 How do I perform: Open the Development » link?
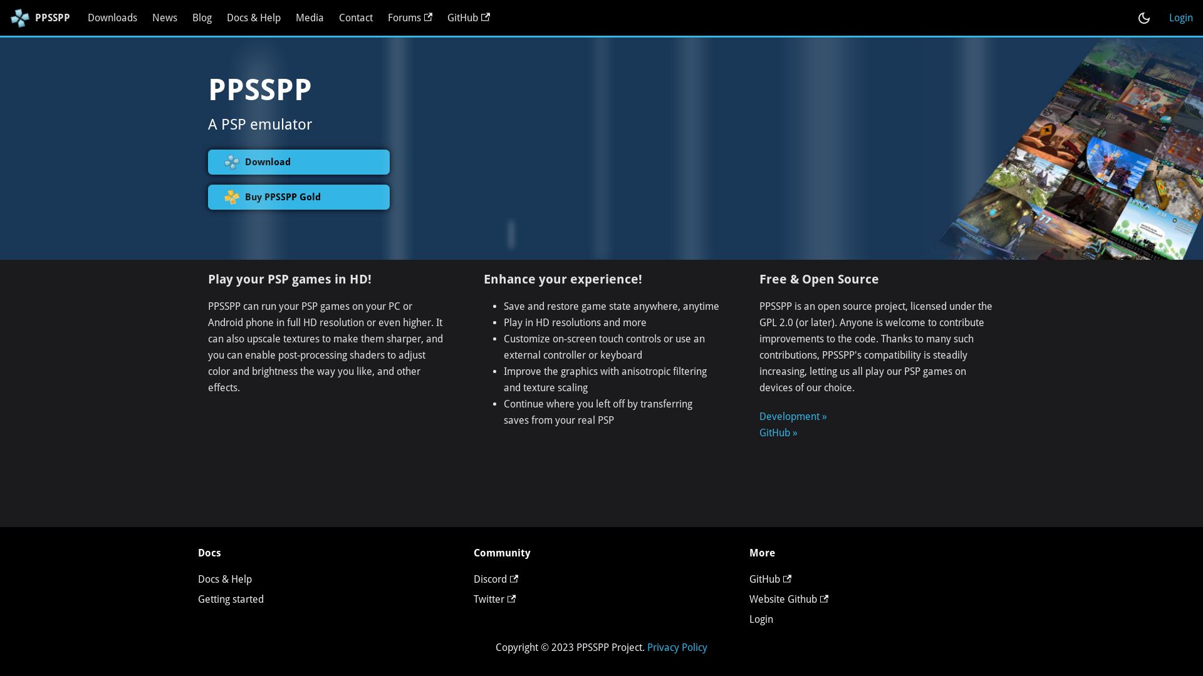[x=793, y=417]
